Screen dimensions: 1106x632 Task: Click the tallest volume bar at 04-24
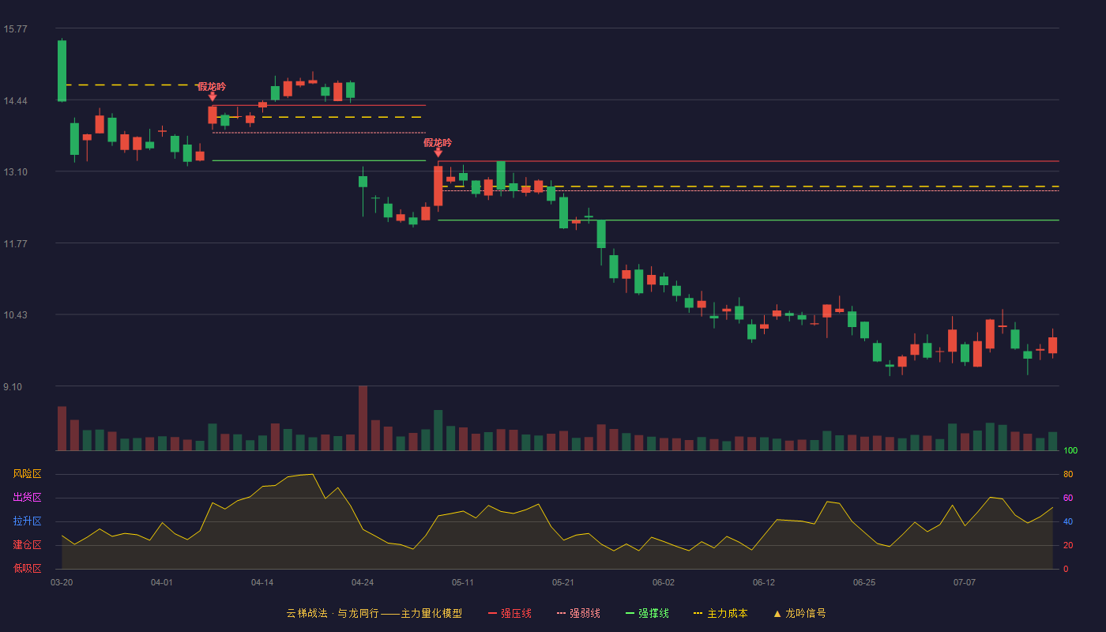pyautogui.click(x=363, y=418)
